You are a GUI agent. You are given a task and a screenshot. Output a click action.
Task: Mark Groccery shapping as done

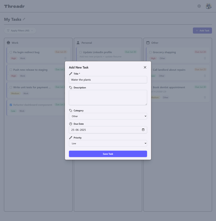pyautogui.click(x=151, y=52)
